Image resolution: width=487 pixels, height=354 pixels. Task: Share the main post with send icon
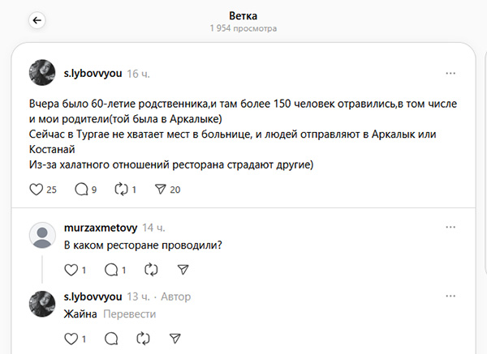coord(161,190)
